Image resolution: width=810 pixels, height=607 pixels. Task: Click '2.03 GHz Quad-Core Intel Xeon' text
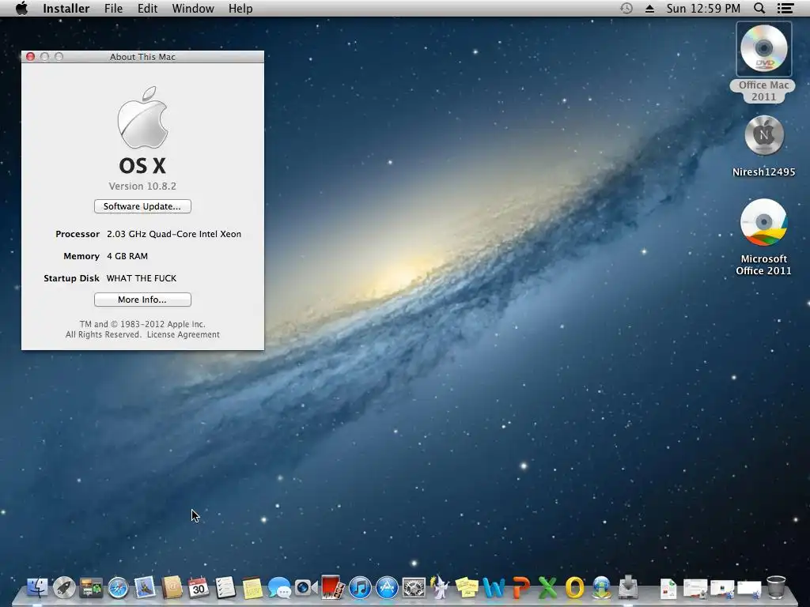click(x=174, y=234)
